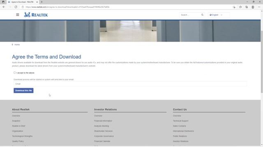Open the Financial Calendar link
Image resolution: width=263 pixels, height=147 pixels.
pos(102,141)
